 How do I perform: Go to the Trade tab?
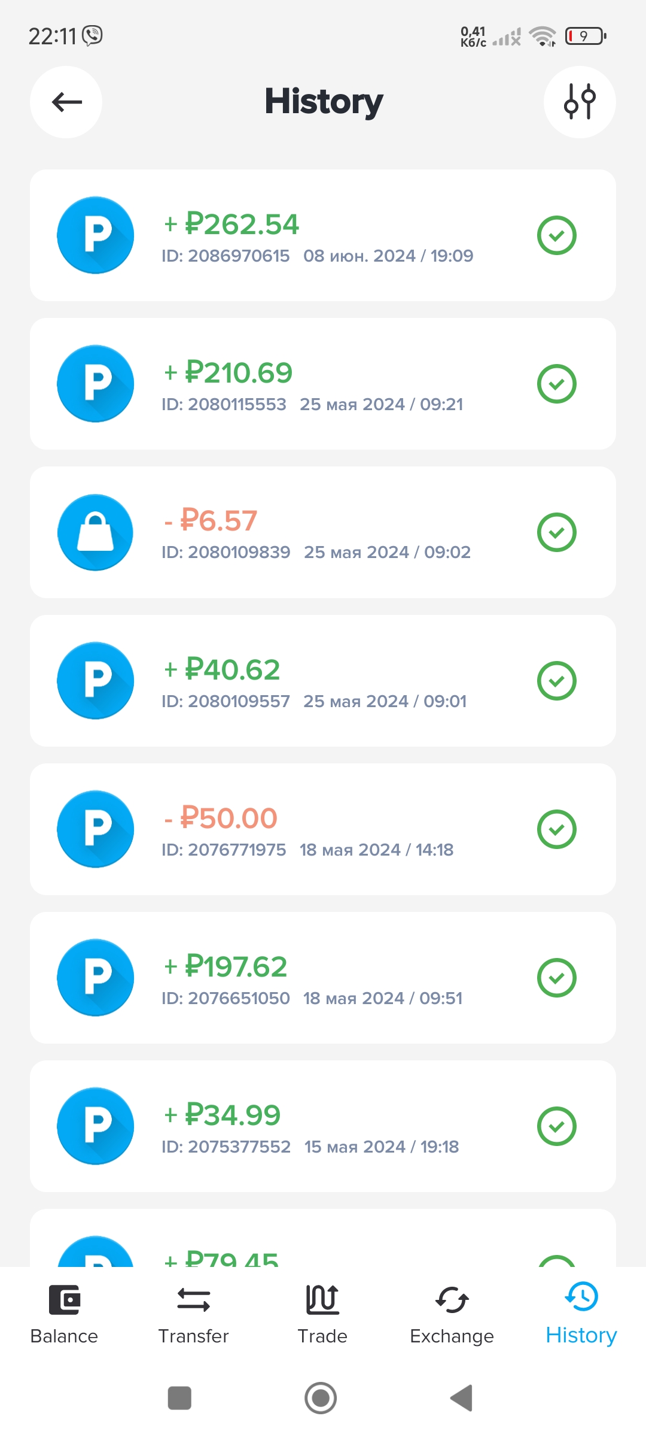point(322,1314)
